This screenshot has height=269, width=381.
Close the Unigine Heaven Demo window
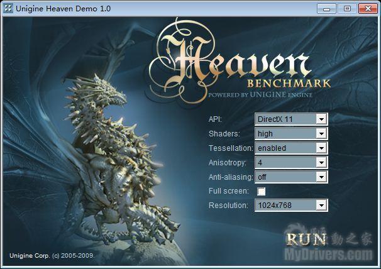(x=368, y=9)
